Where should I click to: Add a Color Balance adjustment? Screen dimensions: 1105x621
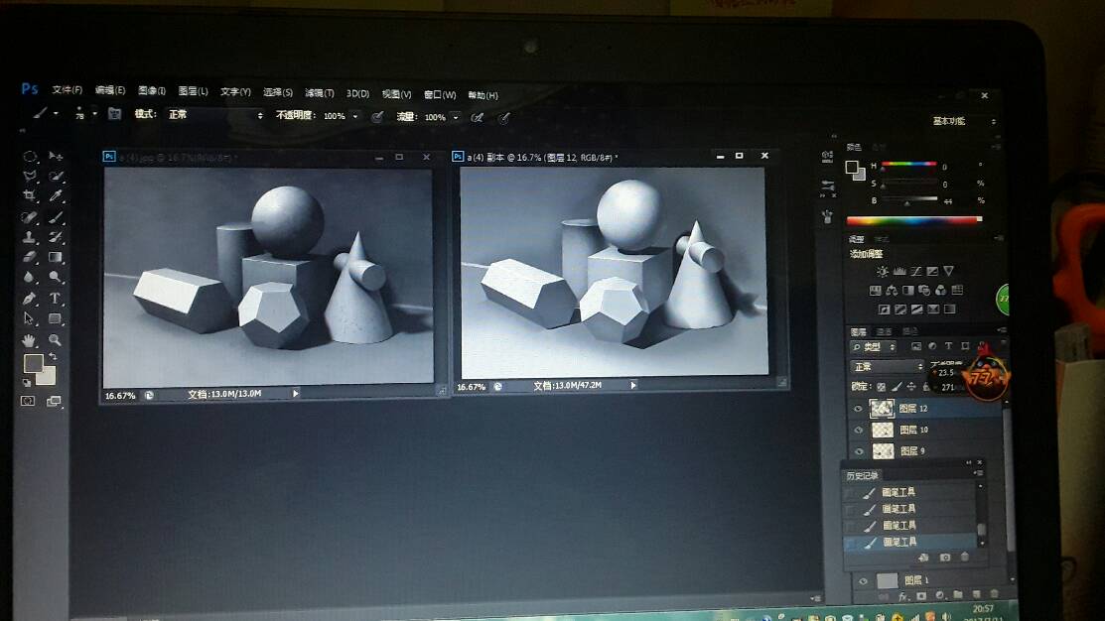click(x=892, y=290)
